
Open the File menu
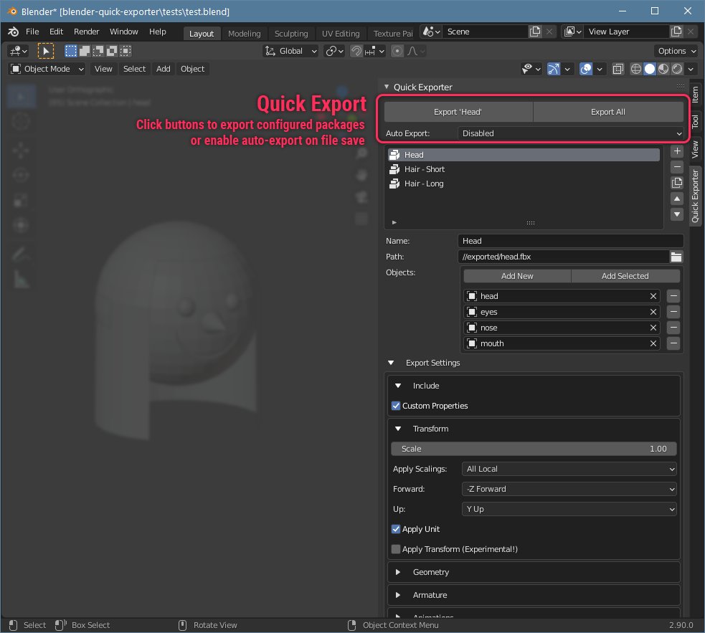[x=32, y=32]
